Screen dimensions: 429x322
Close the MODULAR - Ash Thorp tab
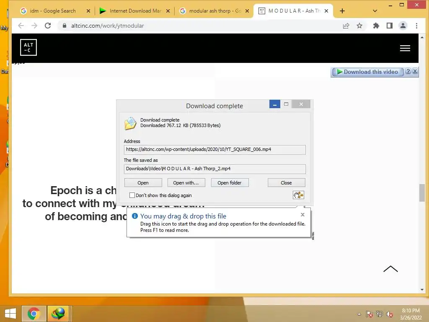(x=326, y=11)
